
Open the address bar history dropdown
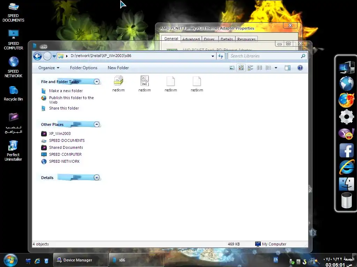point(213,56)
